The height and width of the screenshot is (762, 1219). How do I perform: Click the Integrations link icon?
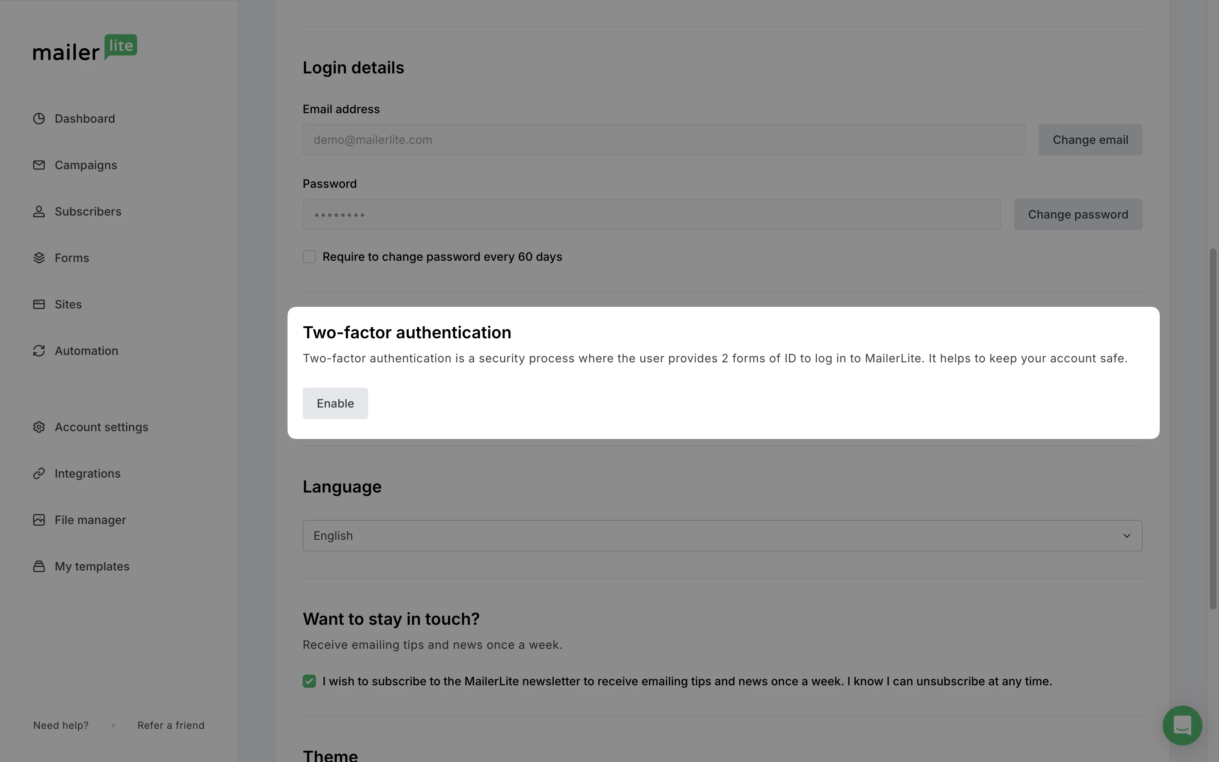(39, 474)
